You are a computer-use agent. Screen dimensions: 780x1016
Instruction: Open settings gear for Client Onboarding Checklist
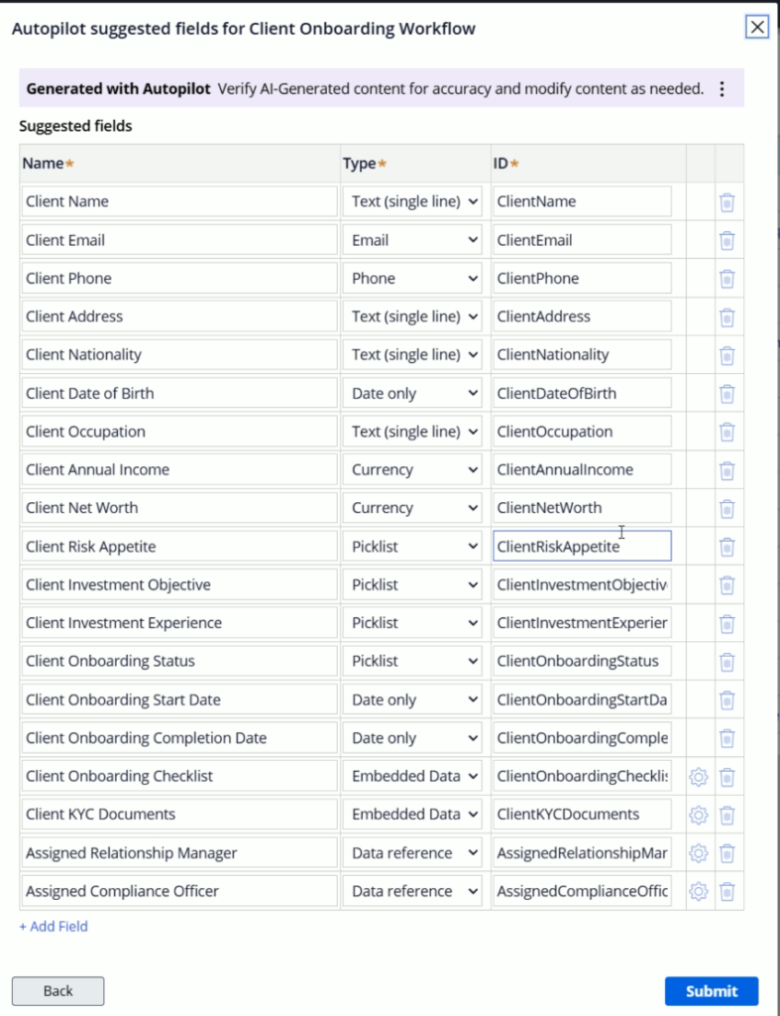(x=699, y=777)
